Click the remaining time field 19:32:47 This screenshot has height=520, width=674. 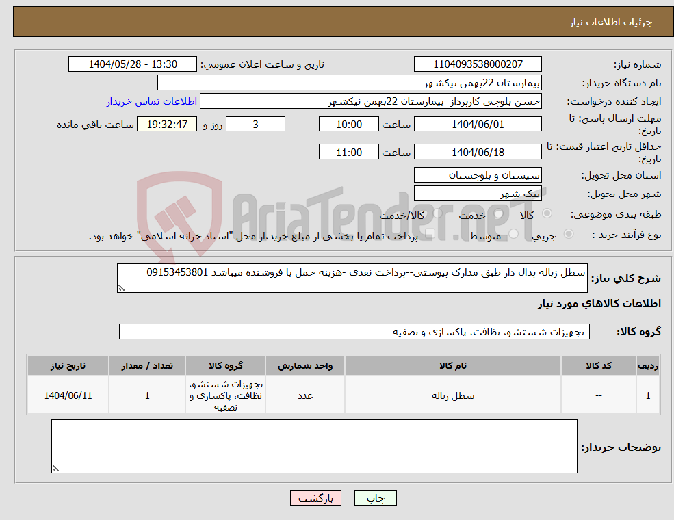[x=167, y=125]
